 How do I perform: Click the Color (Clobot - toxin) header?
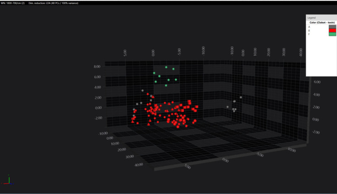322,22
